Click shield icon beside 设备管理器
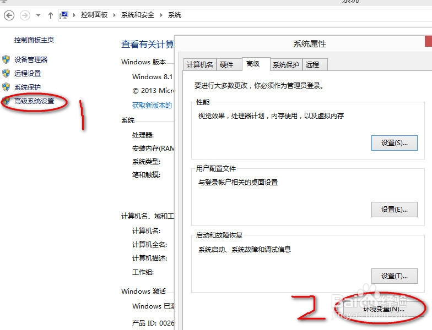The height and width of the screenshot is (330, 432). pyautogui.click(x=6, y=59)
